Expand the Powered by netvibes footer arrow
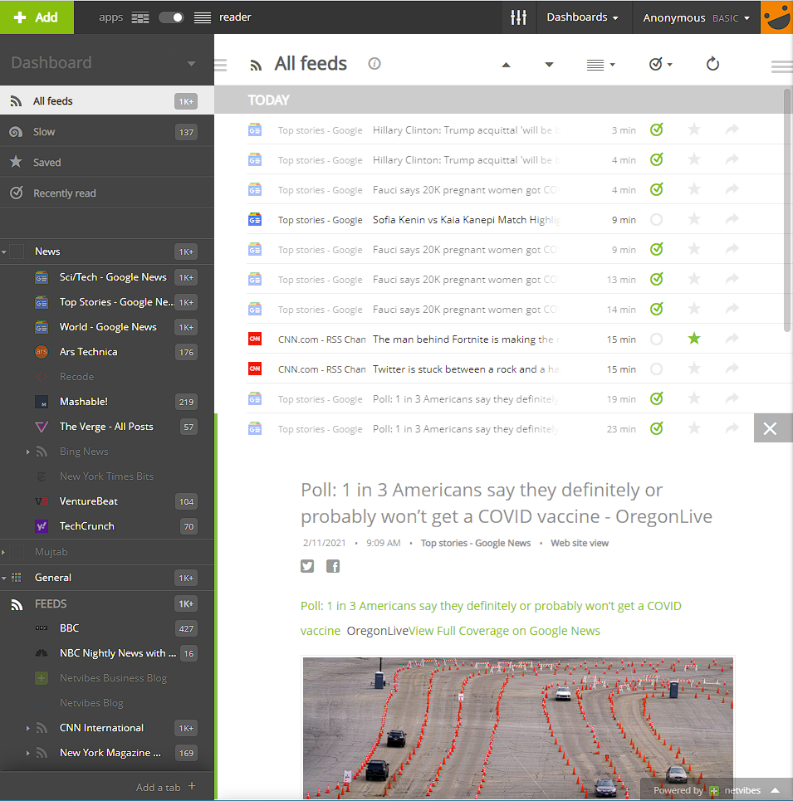793x801 pixels. (775, 789)
